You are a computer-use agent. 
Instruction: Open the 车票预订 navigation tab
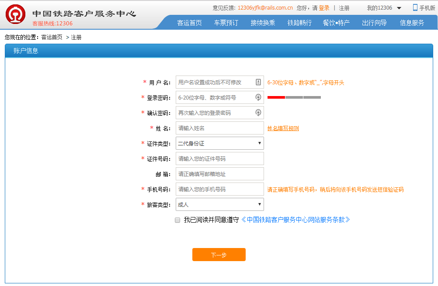coord(226,23)
